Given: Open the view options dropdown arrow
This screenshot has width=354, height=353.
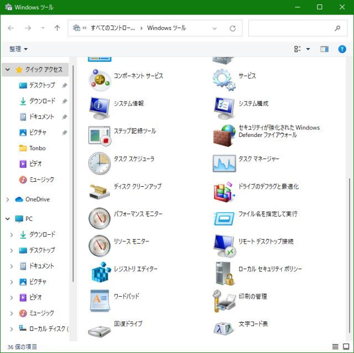Looking at the screenshot, I should click(308, 49).
